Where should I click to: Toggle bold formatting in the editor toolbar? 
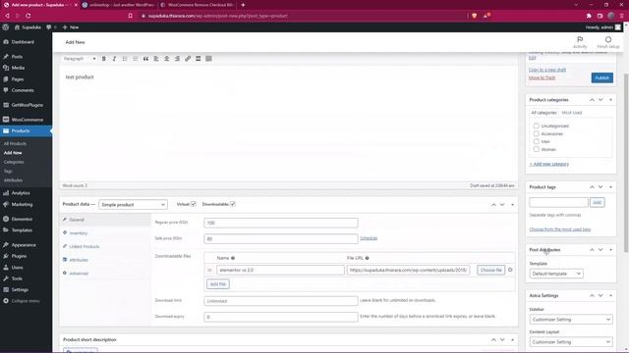pos(103,59)
